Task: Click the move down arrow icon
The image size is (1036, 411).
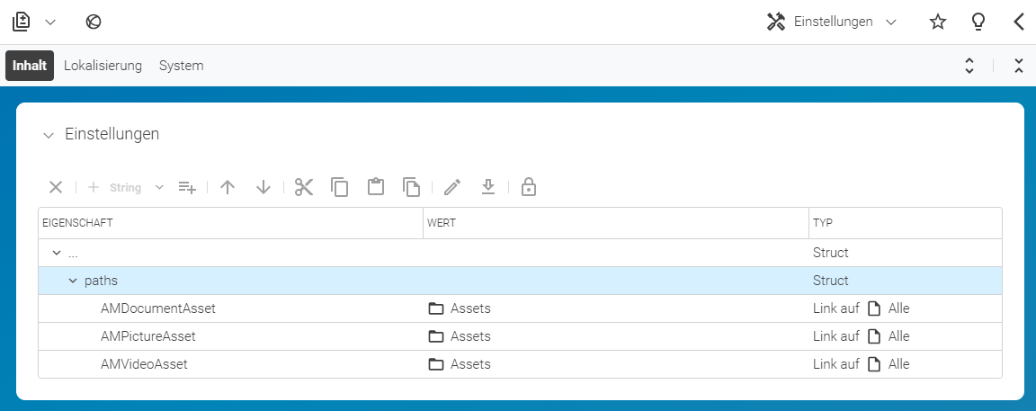Action: pos(263,188)
